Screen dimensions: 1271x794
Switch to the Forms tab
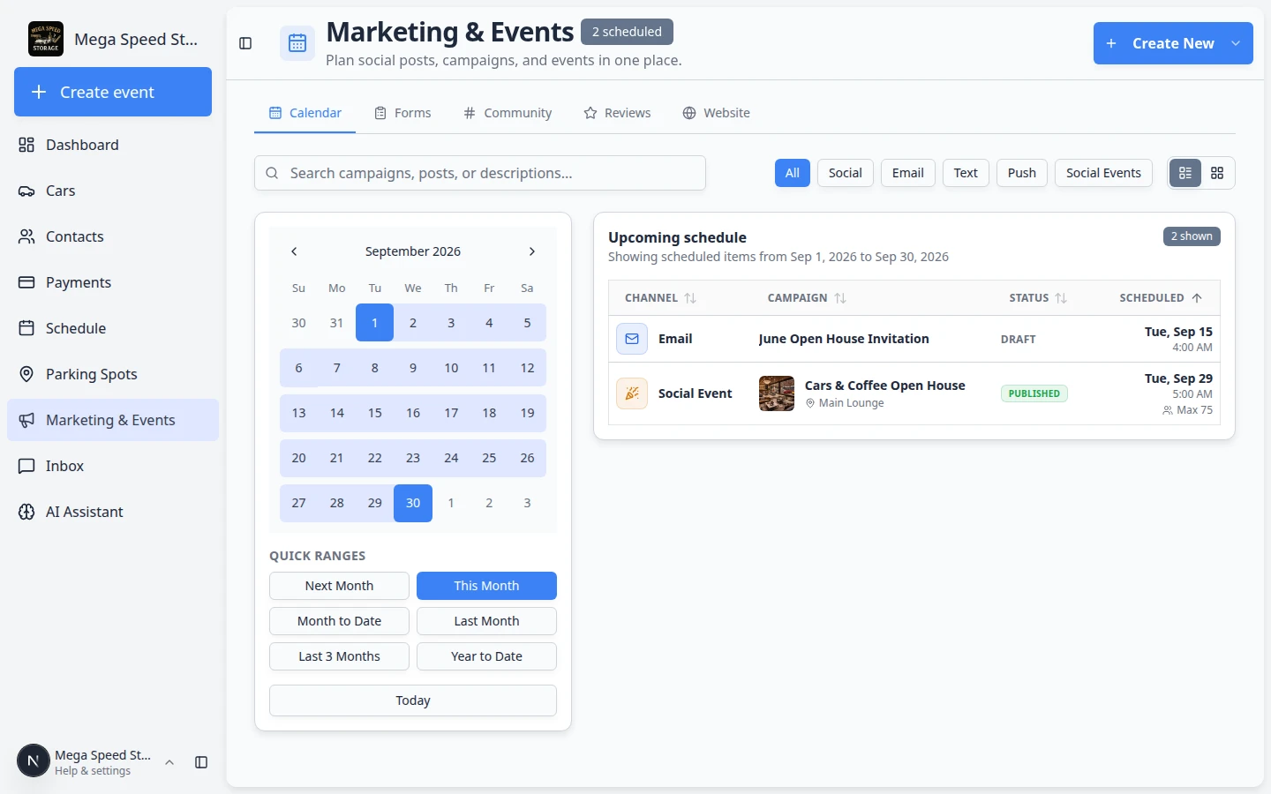pos(403,113)
